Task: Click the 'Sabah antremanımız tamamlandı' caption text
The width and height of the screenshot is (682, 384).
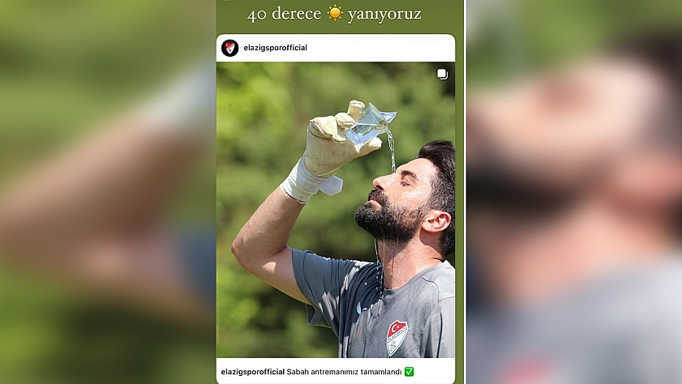Action: pos(344,372)
